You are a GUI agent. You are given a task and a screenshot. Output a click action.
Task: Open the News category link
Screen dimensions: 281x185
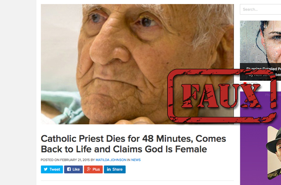[x=136, y=160]
